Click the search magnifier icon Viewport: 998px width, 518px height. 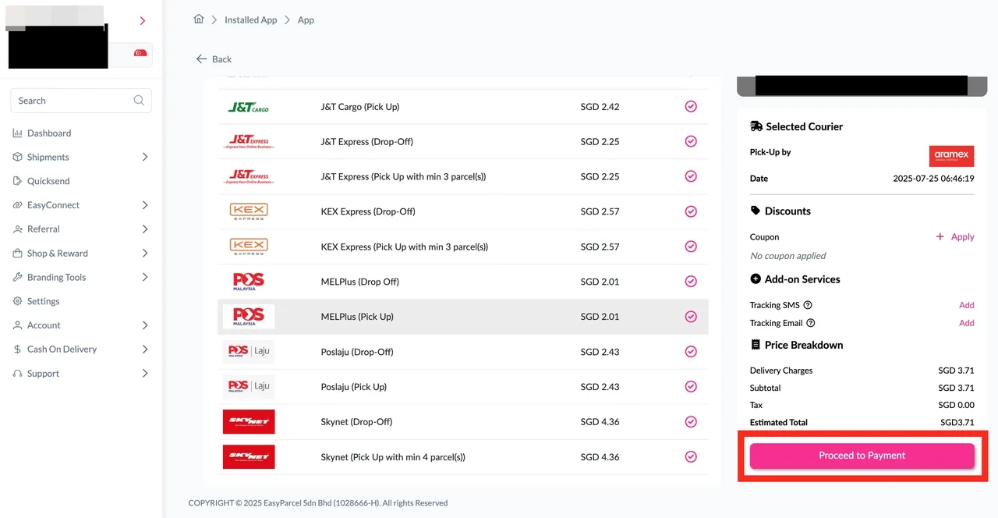(139, 101)
